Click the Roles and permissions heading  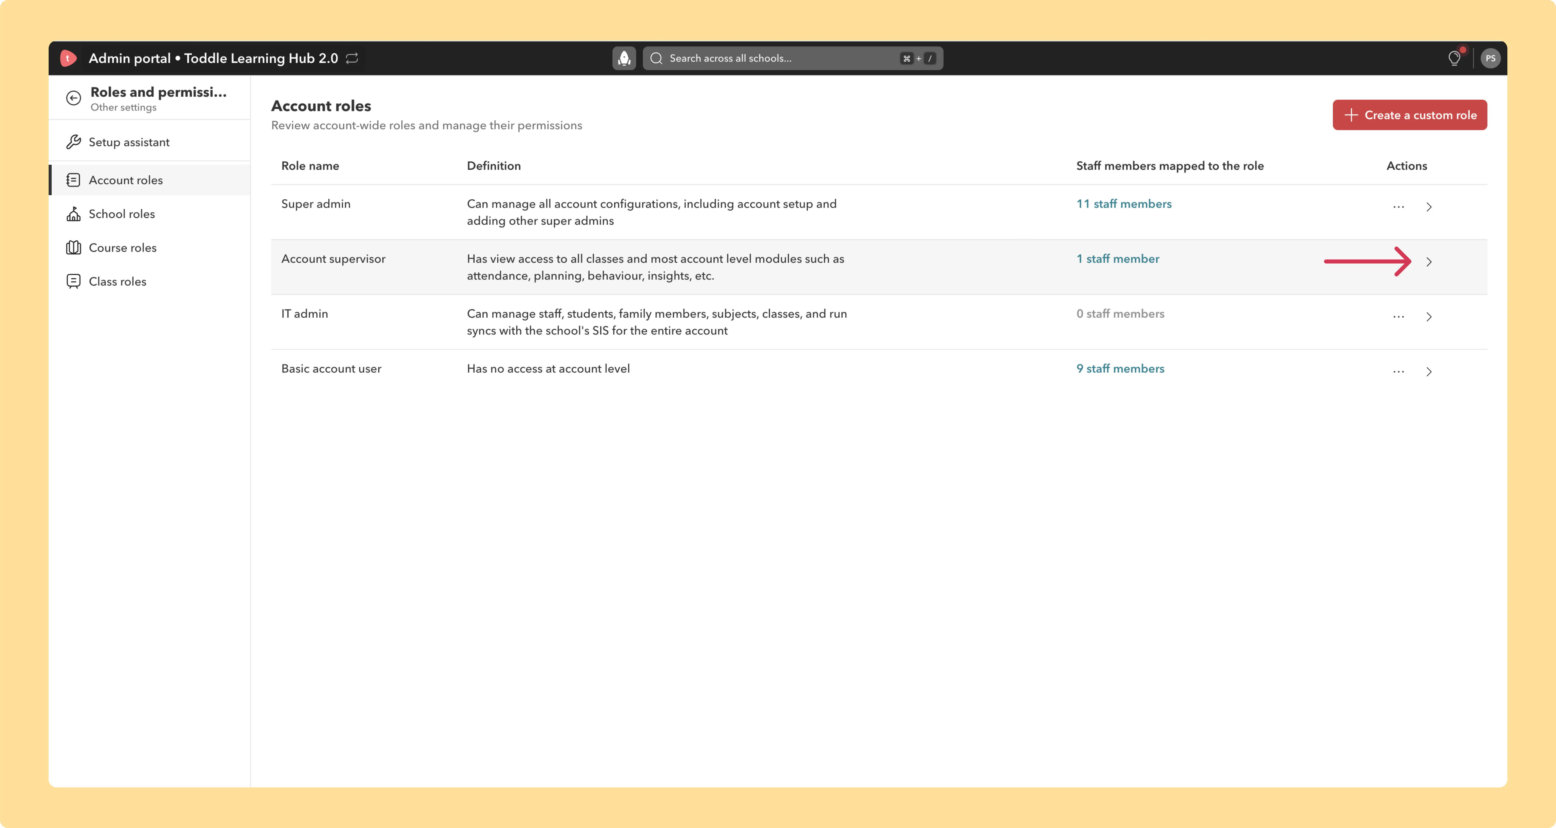(x=159, y=92)
